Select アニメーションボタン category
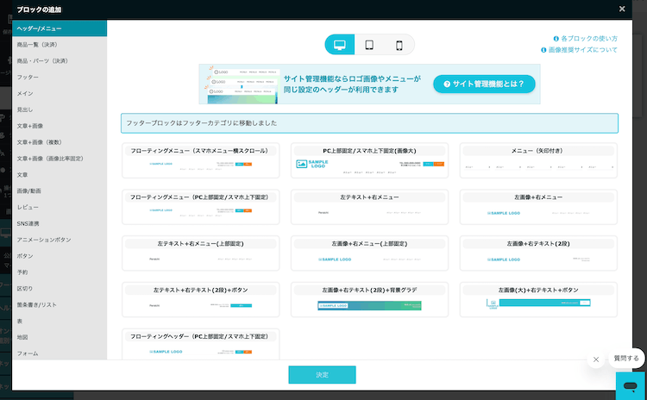 pos(60,240)
